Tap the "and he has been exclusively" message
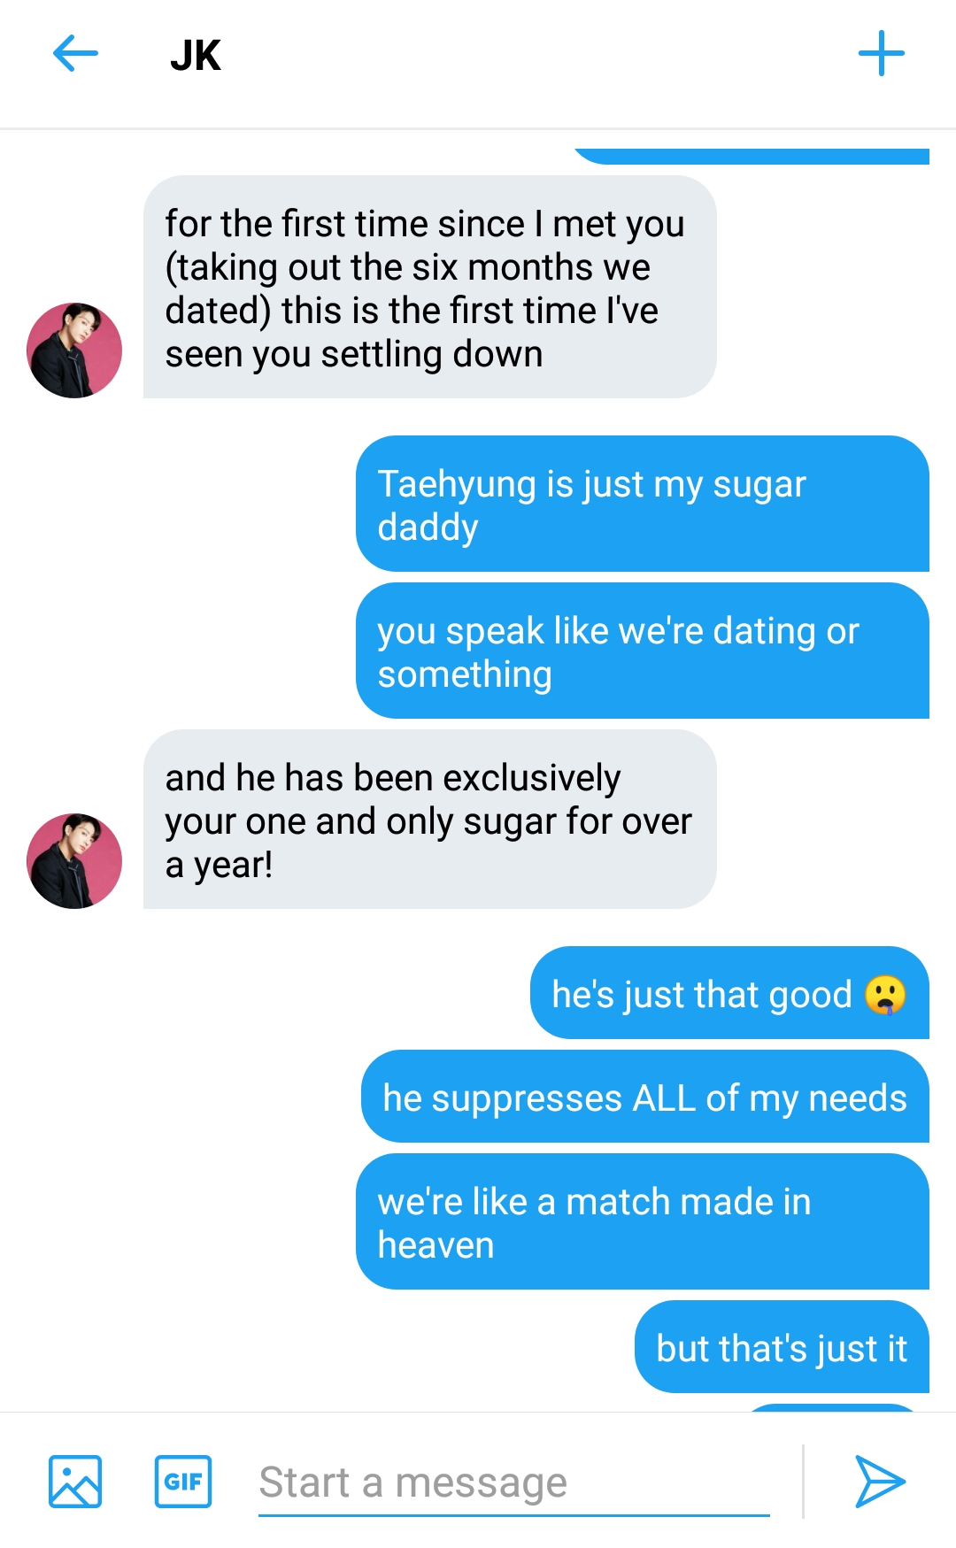 tap(429, 820)
